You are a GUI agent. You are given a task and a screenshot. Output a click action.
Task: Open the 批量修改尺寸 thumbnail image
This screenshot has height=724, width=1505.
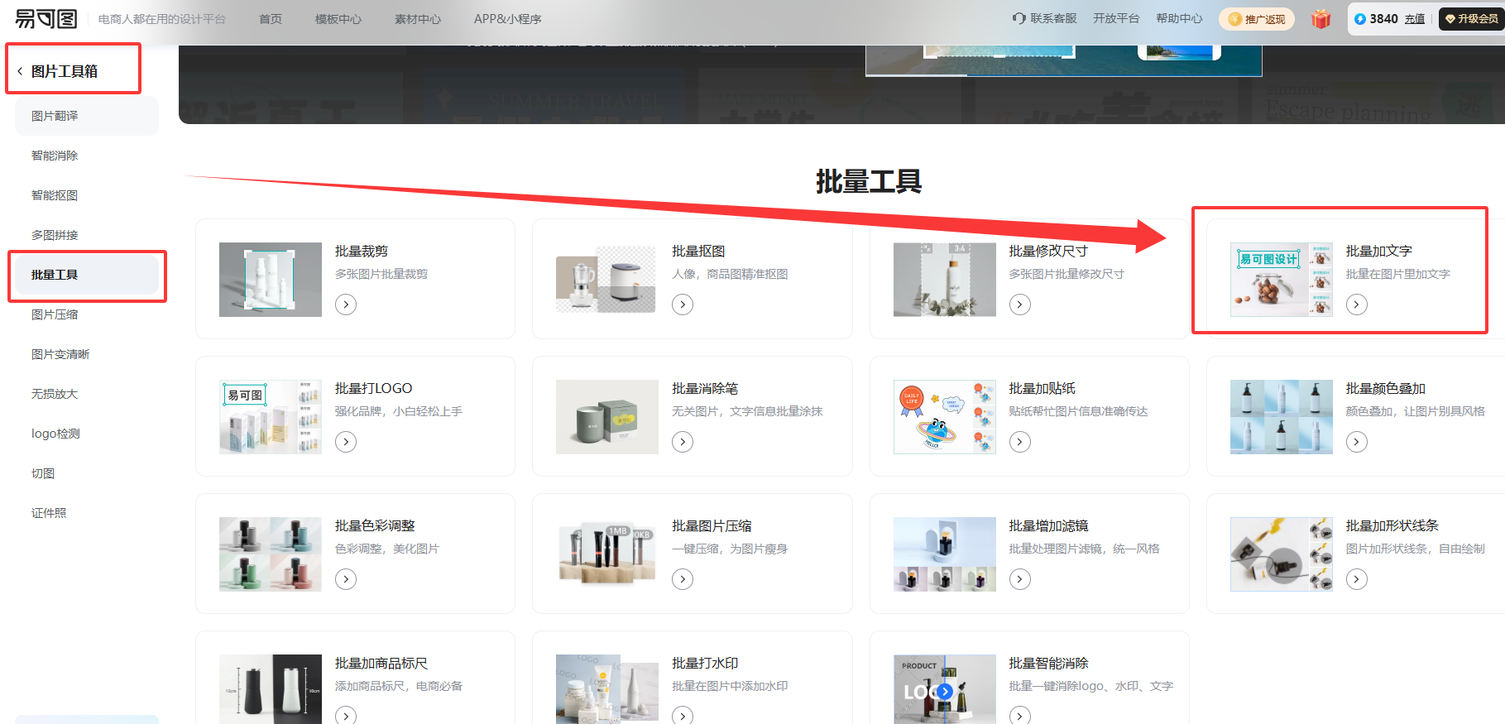coord(944,280)
